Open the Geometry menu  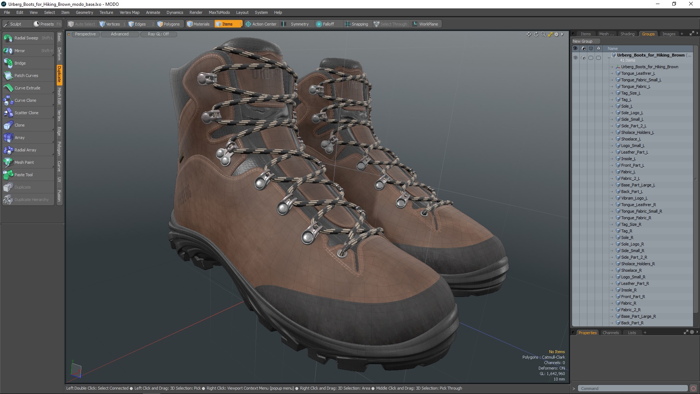coord(84,12)
